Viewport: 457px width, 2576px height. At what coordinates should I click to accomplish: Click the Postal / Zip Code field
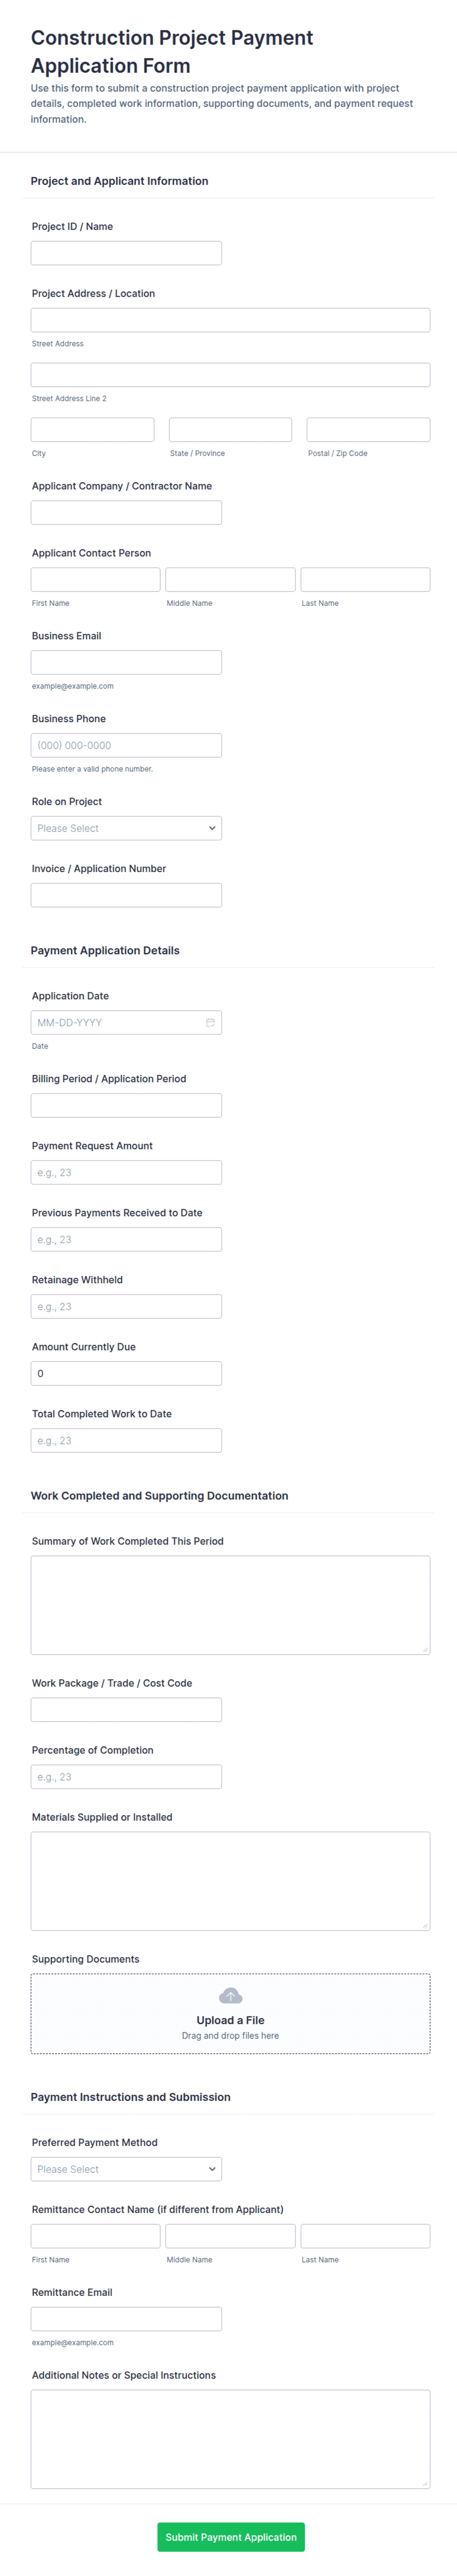(368, 430)
